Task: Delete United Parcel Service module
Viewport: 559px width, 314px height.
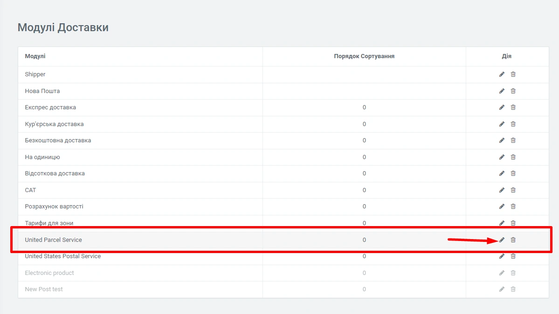Action: (513, 240)
